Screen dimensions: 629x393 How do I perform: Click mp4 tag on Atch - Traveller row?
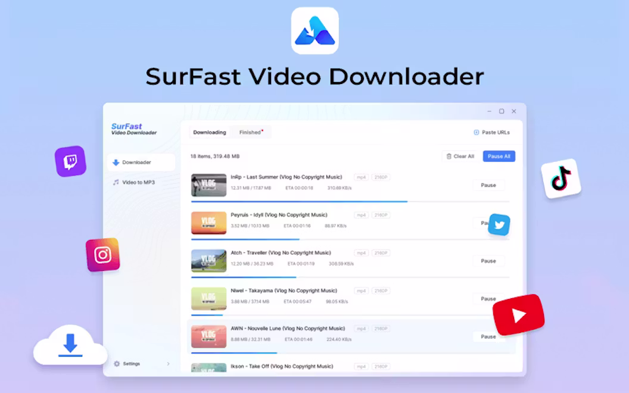(362, 253)
